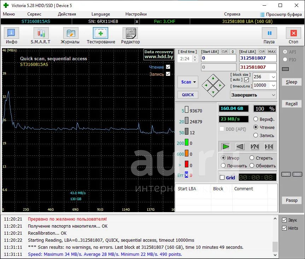Click the log scrollbar down arrow
This screenshot has width=305, height=259.
pos(275,255)
